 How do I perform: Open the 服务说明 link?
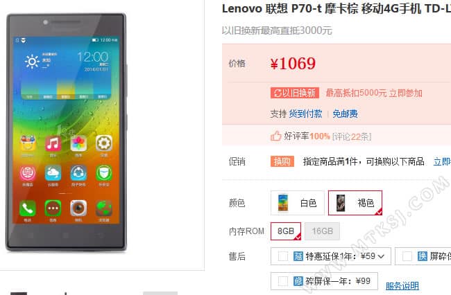[402, 286]
